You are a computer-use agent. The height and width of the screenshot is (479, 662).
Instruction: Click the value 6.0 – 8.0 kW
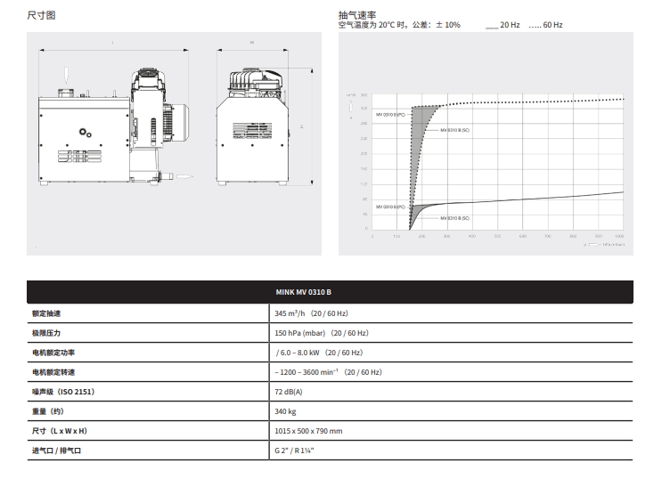299,353
